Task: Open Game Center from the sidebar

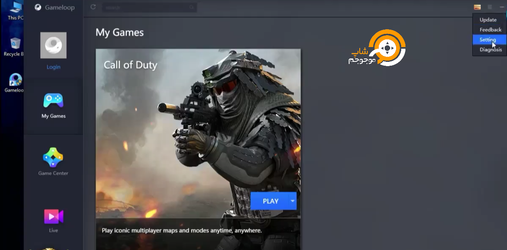Action: [x=53, y=161]
